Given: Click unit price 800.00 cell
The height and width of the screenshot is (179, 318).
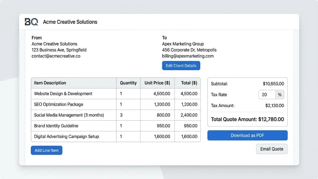Looking at the screenshot, I should pos(158,115).
